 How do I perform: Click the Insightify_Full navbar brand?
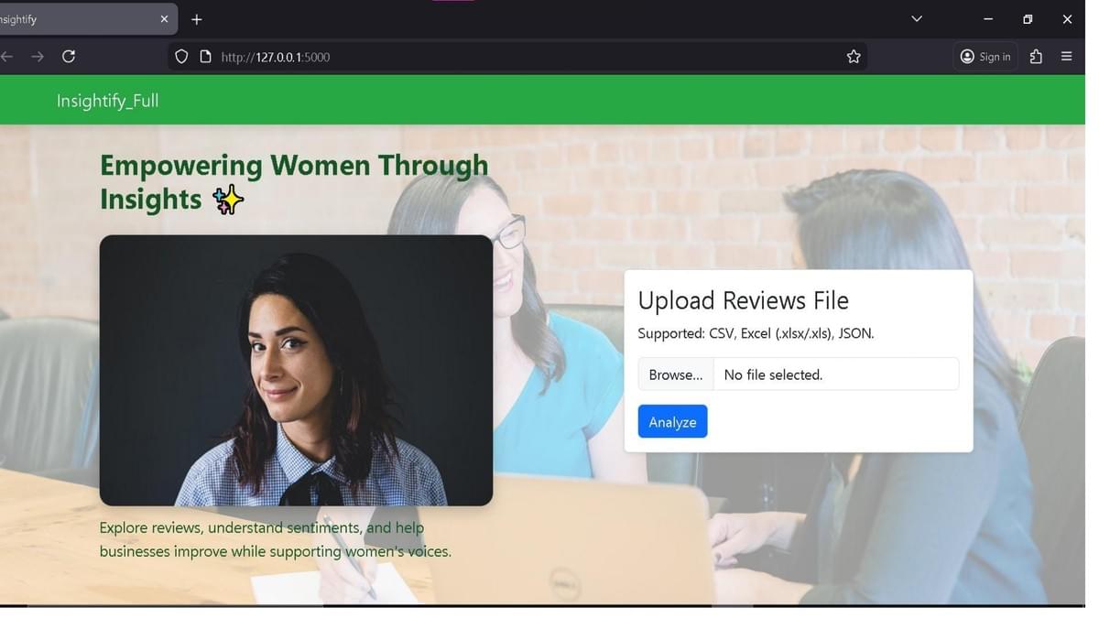coord(107,101)
